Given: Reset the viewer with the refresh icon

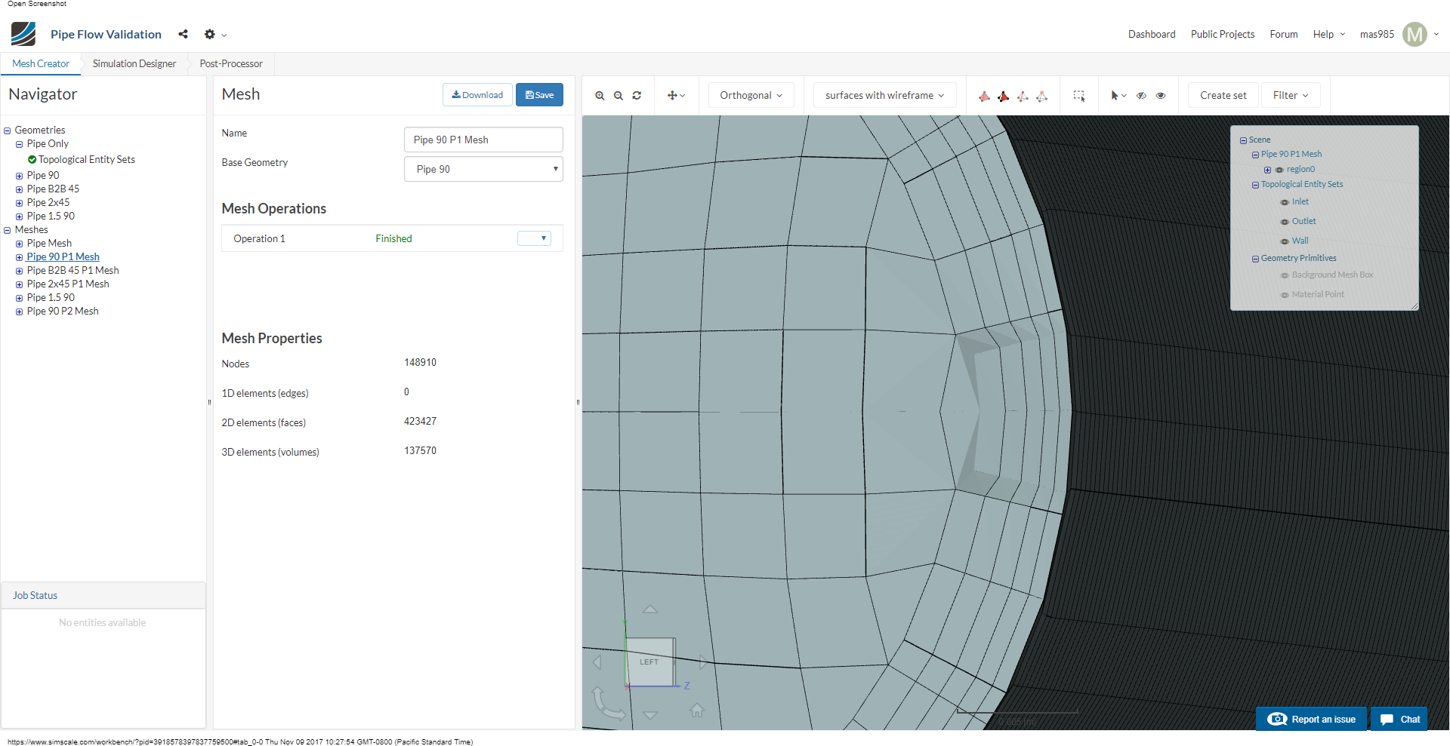Looking at the screenshot, I should click(x=637, y=96).
